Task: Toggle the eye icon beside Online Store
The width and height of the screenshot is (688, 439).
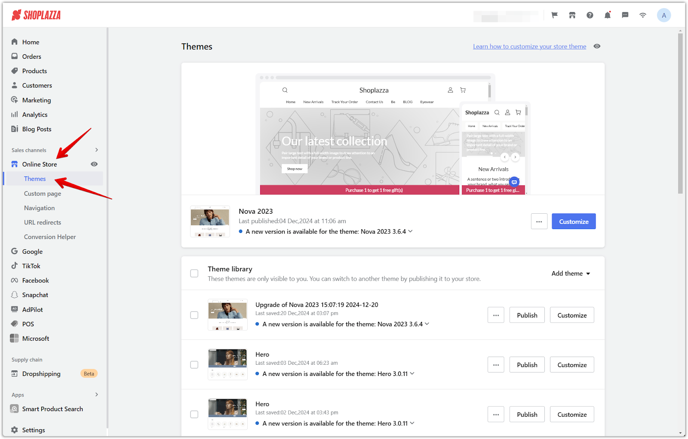Action: tap(94, 164)
